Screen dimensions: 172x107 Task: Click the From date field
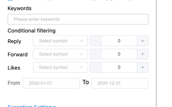(x=51, y=83)
